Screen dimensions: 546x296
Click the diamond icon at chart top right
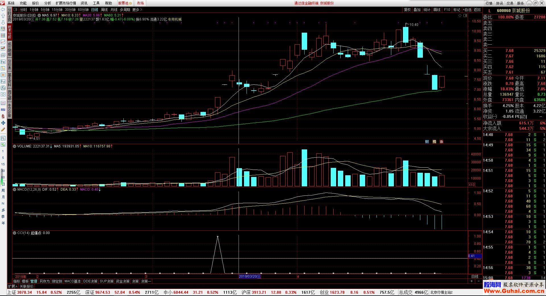pos(460,16)
